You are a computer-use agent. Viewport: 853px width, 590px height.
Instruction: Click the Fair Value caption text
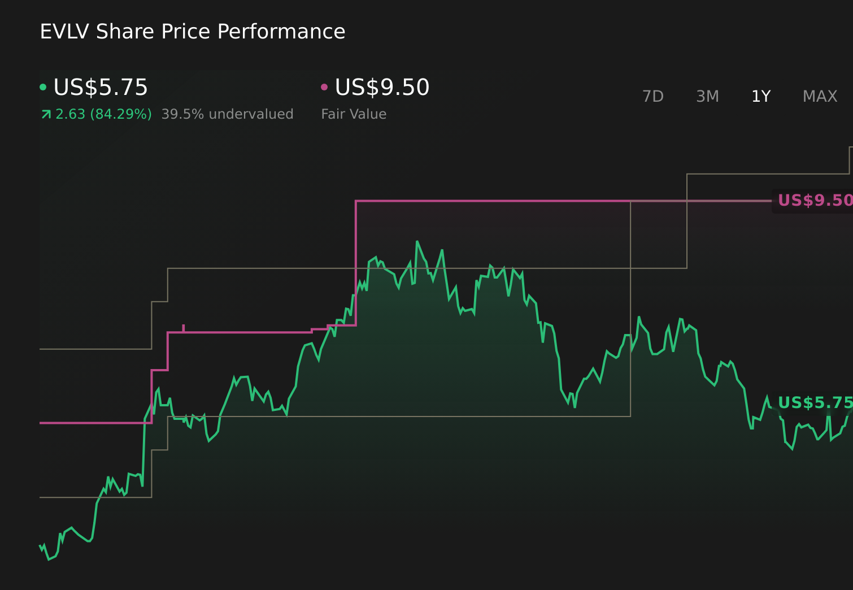353,114
